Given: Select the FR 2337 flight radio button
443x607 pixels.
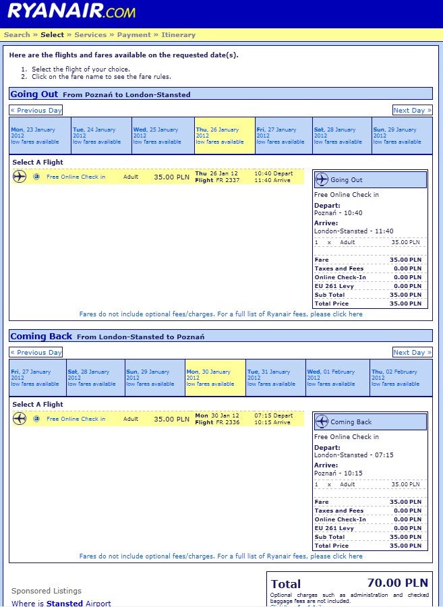Looking at the screenshot, I should click(x=36, y=177).
